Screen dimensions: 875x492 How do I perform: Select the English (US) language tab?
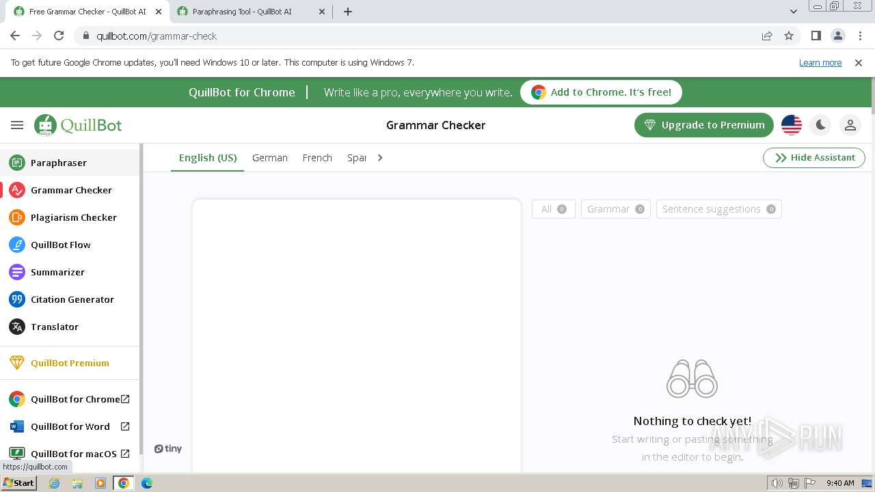[x=208, y=158]
